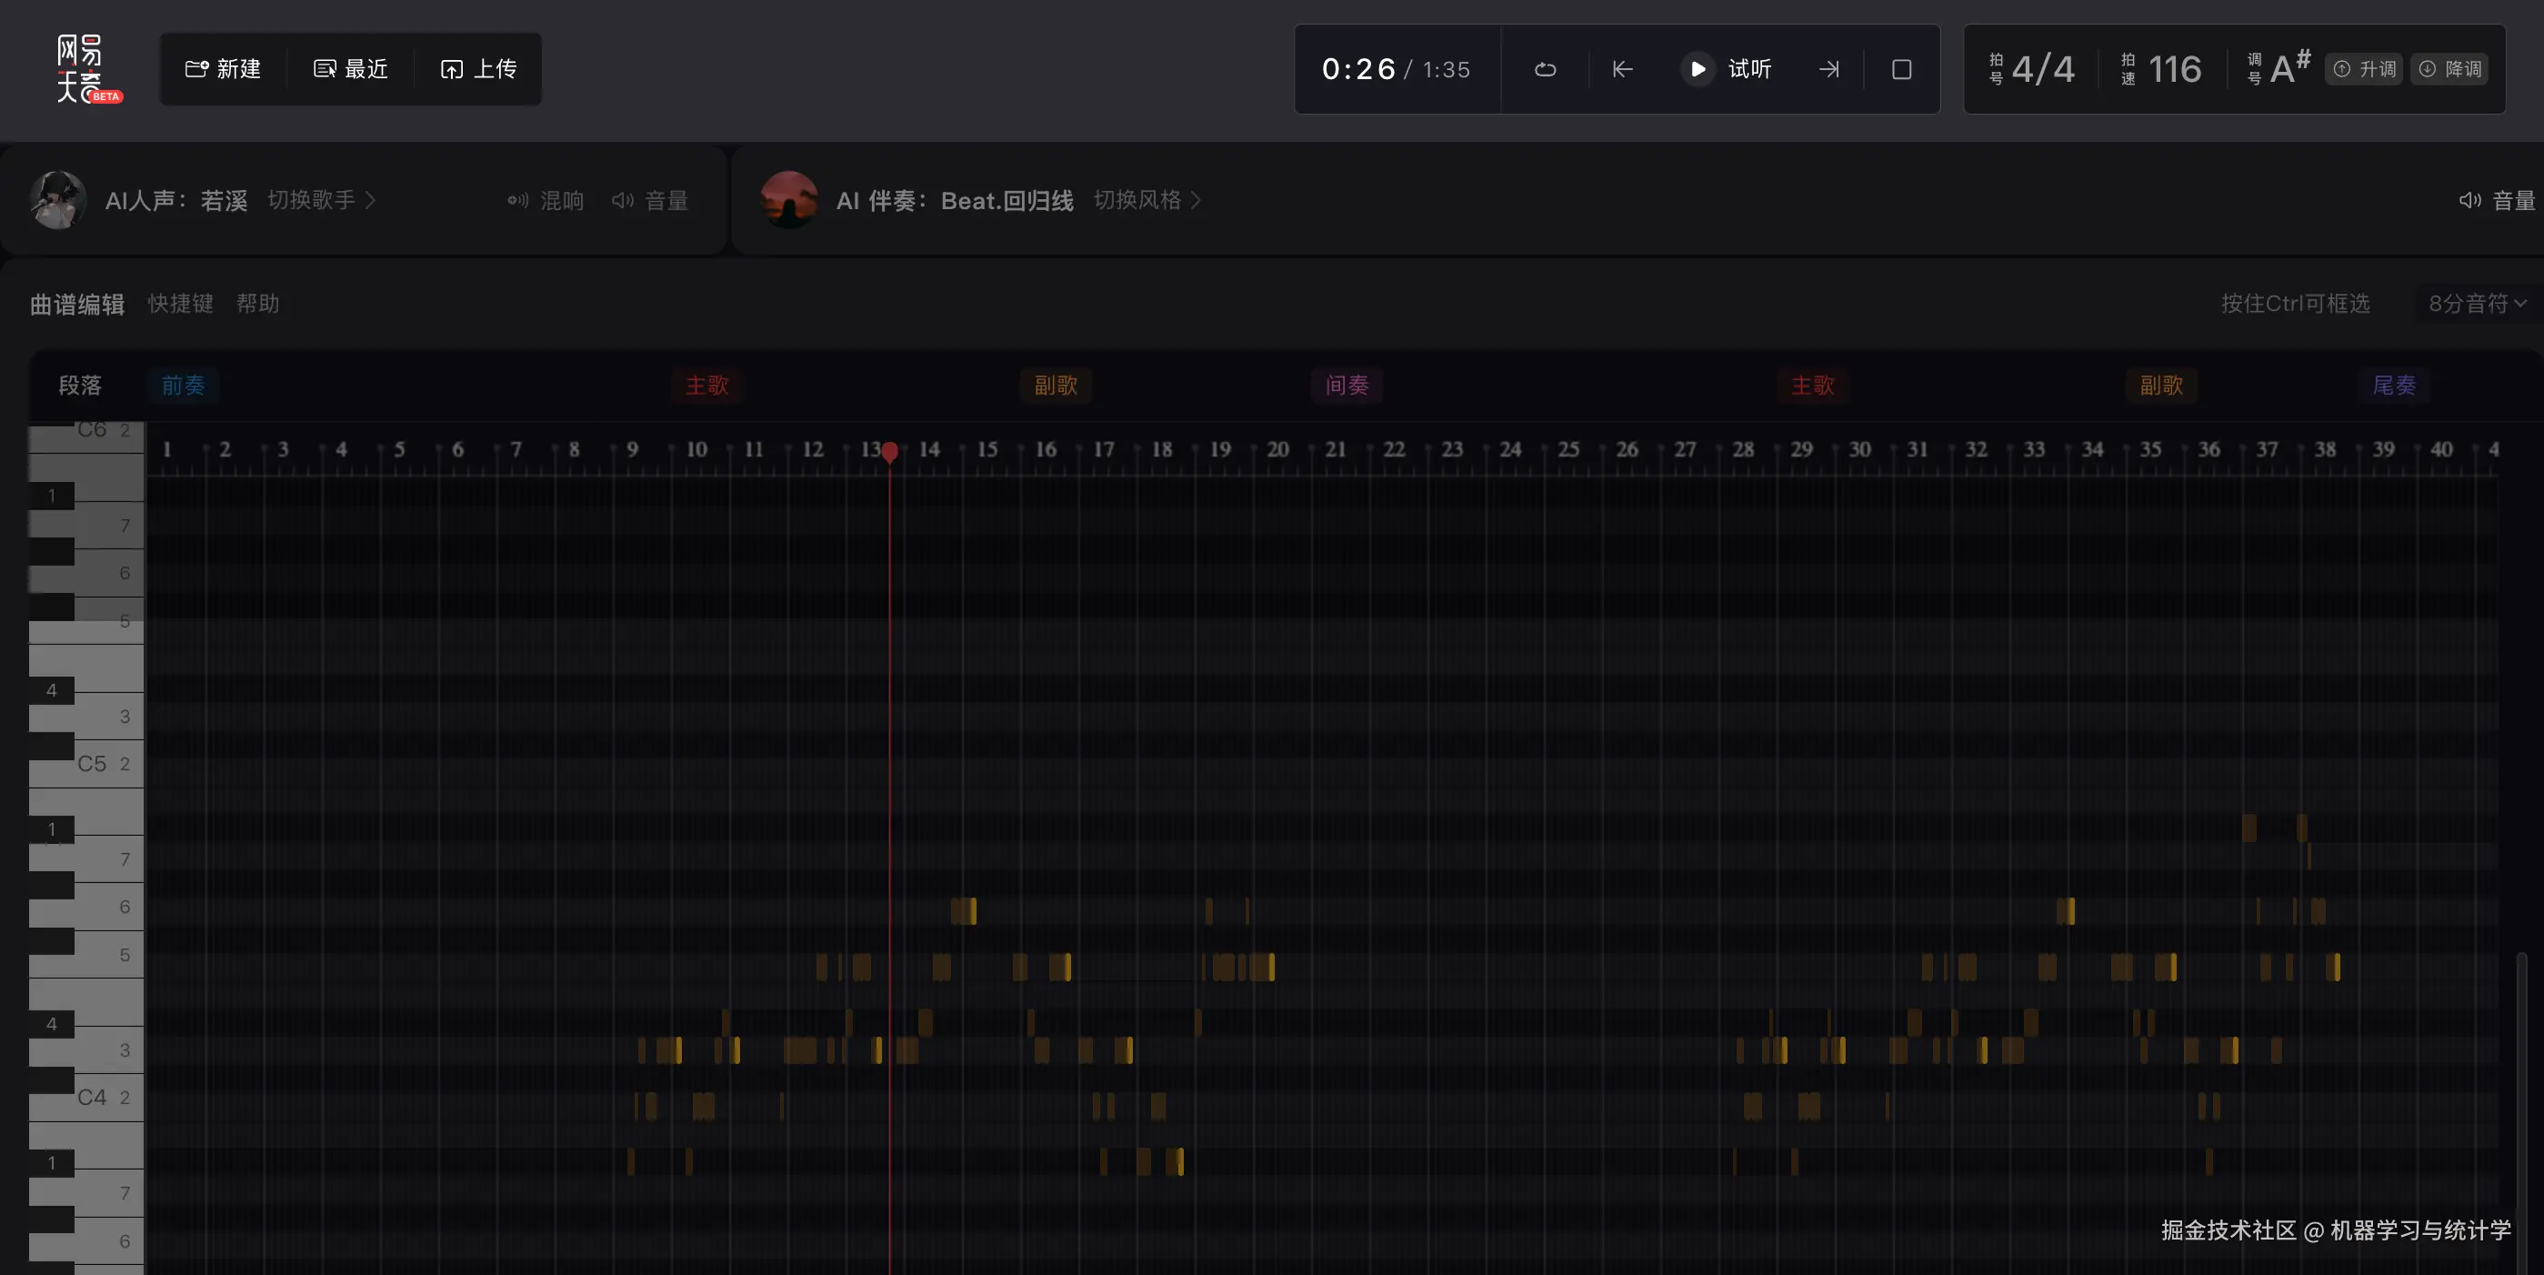The image size is (2544, 1275).
Task: Select the 间奏 section marker
Action: coord(1346,386)
